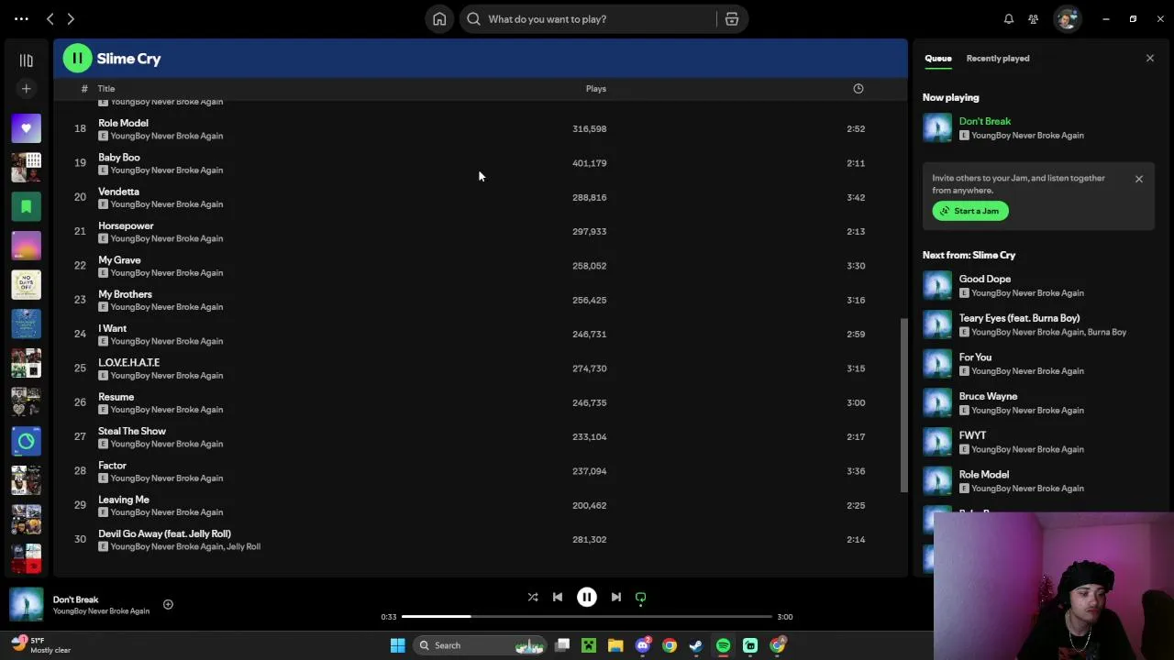Go forward with the right arrow
The image size is (1174, 660).
click(71, 18)
